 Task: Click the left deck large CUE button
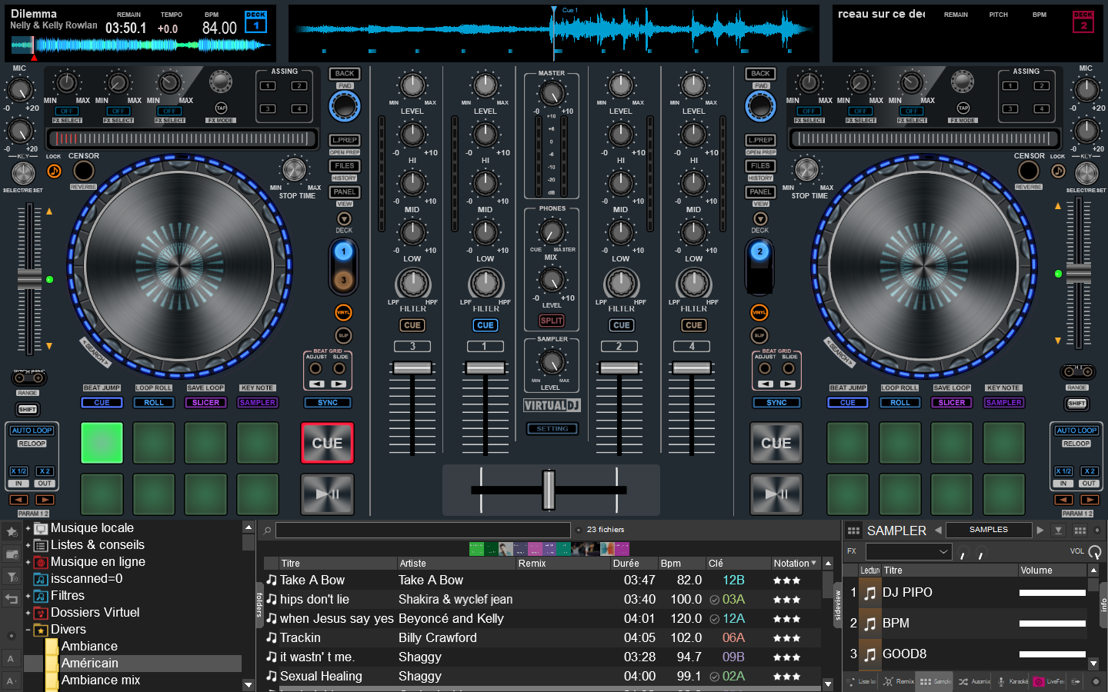pos(327,443)
